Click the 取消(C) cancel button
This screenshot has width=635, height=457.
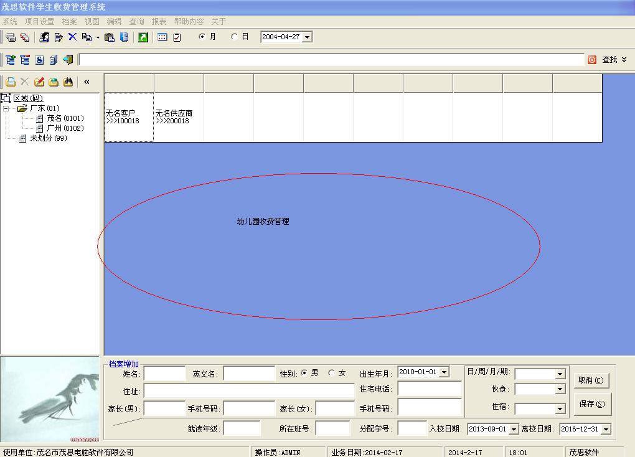pyautogui.click(x=591, y=380)
